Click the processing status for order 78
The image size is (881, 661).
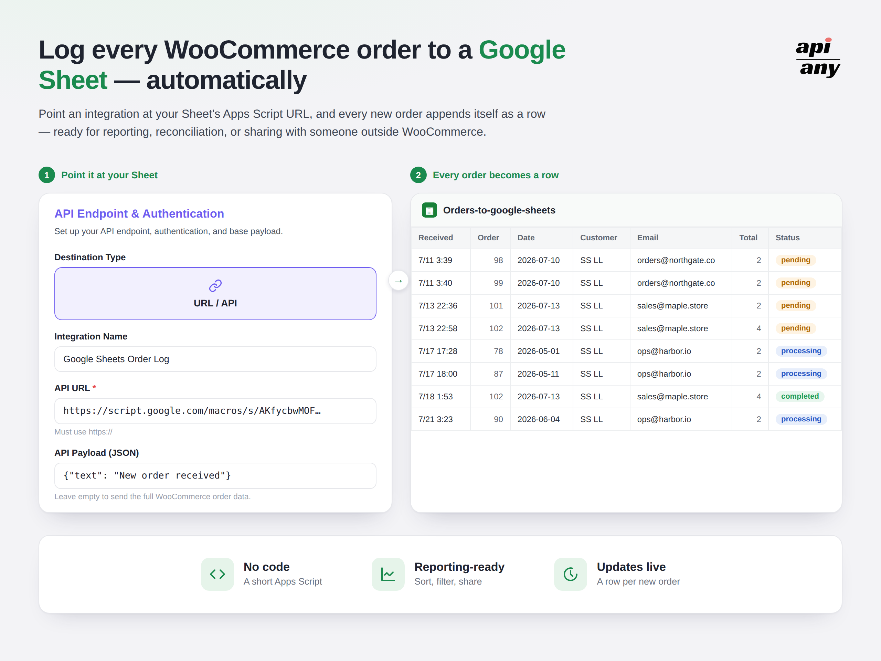coord(801,351)
